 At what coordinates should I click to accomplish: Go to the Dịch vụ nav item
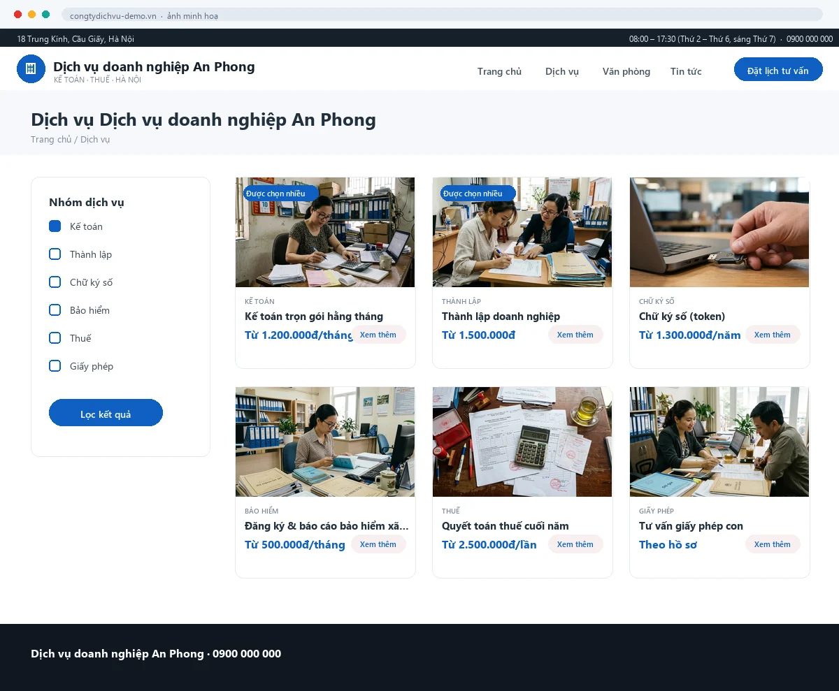pyautogui.click(x=562, y=71)
